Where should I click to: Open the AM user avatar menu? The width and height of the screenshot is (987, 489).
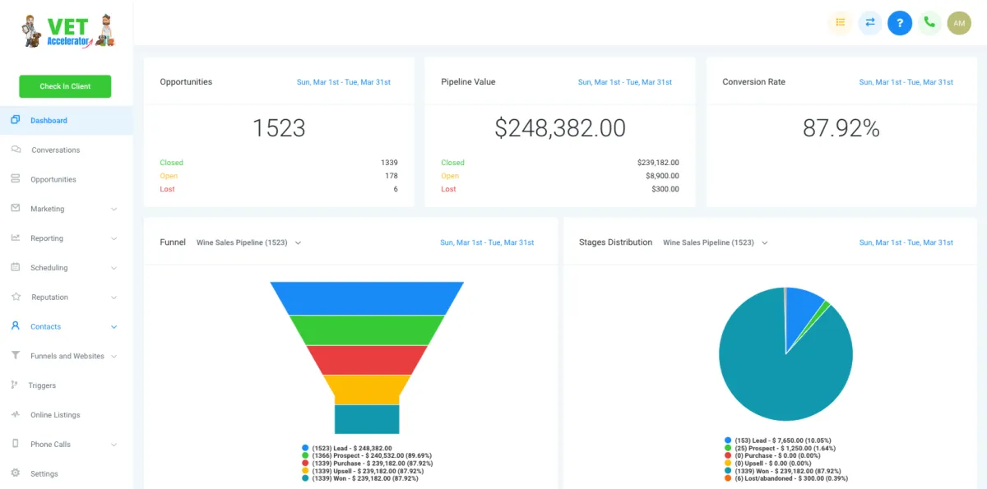959,22
